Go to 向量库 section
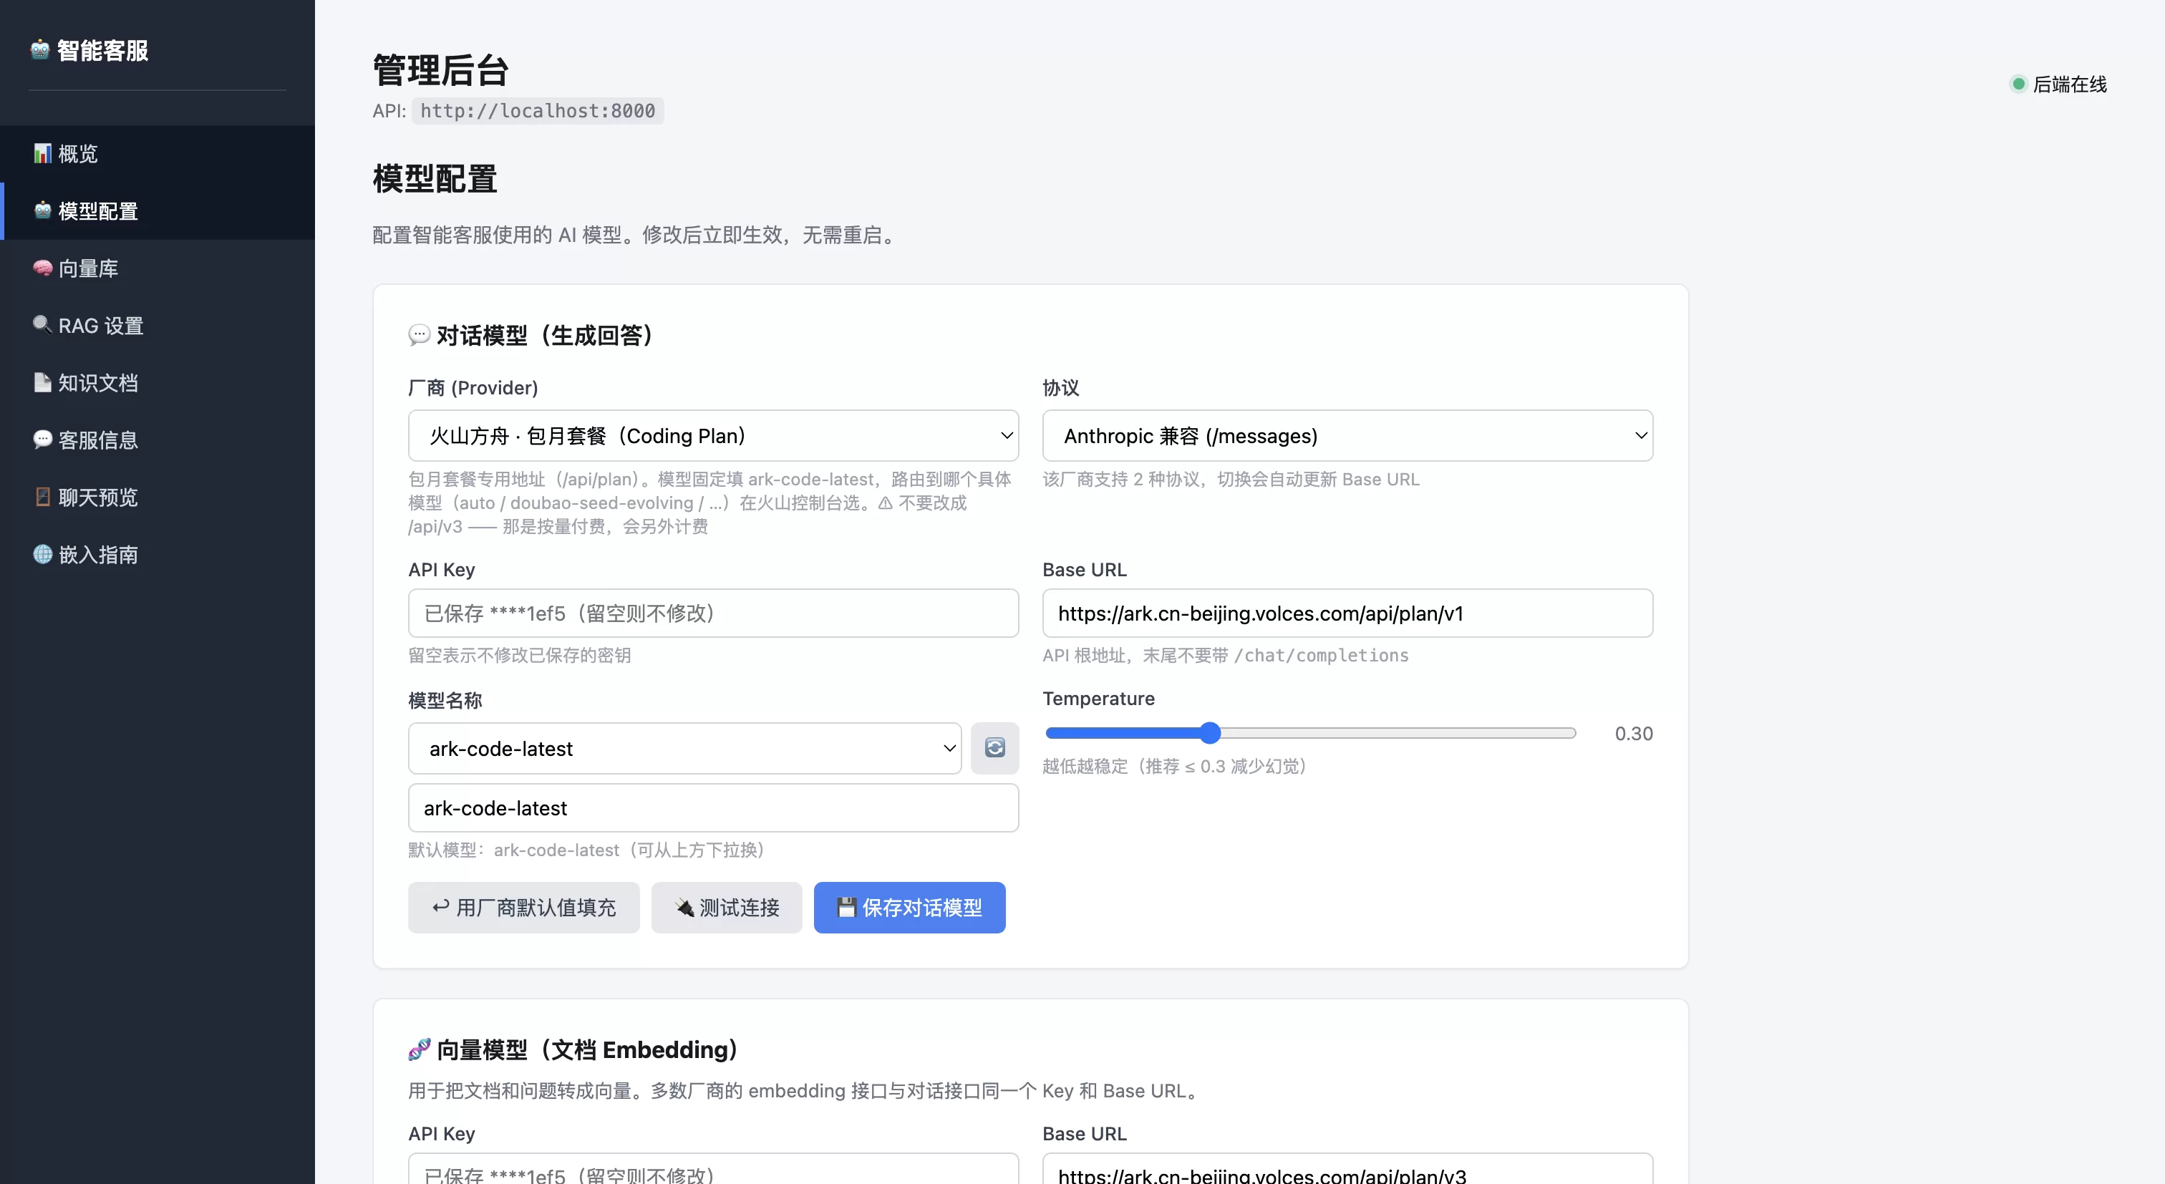 tap(158, 268)
